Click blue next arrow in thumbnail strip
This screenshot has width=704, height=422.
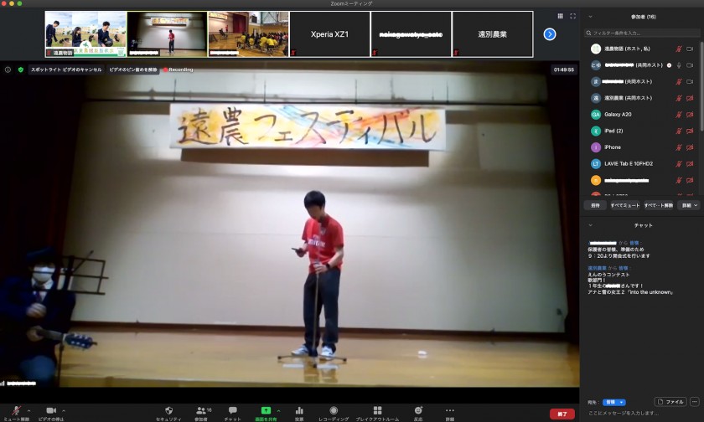point(550,34)
